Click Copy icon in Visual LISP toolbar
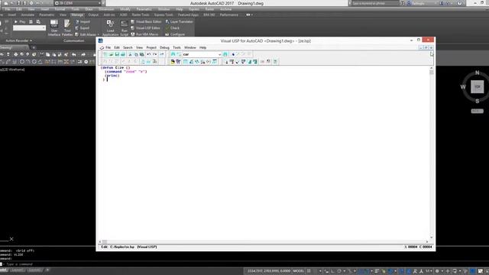489x275 pixels. click(x=136, y=54)
